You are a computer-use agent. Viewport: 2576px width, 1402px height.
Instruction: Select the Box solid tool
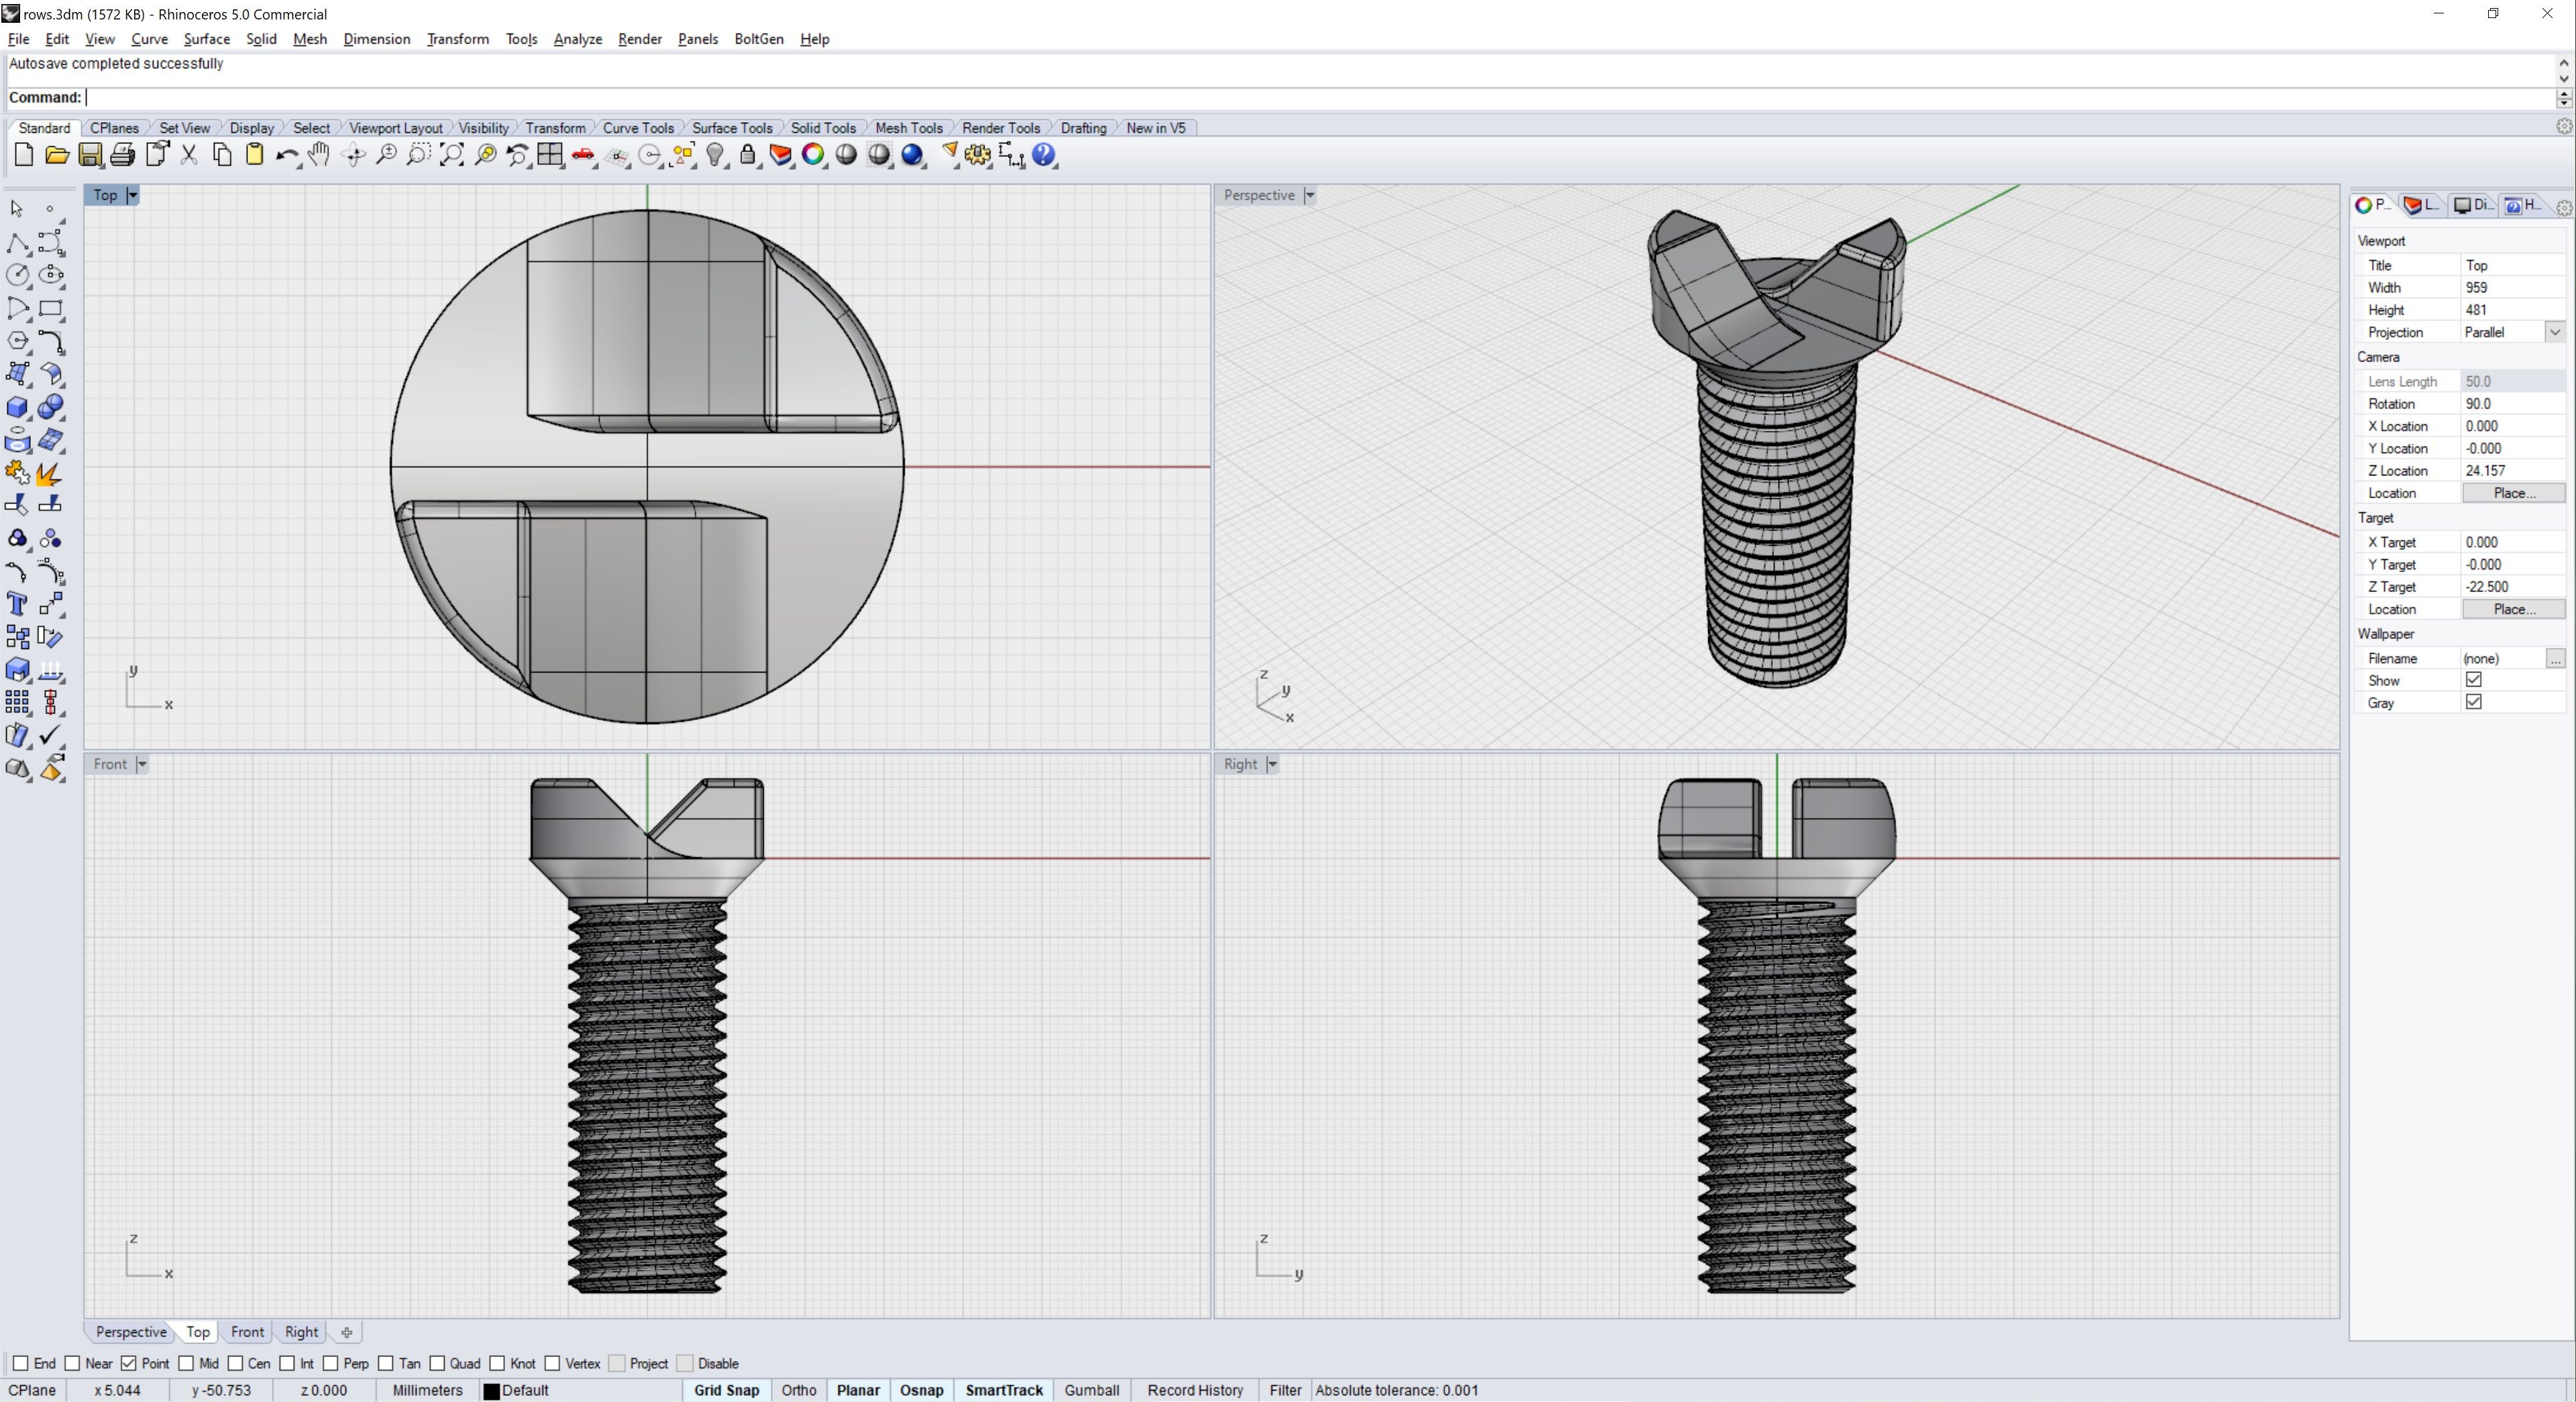click(x=17, y=407)
